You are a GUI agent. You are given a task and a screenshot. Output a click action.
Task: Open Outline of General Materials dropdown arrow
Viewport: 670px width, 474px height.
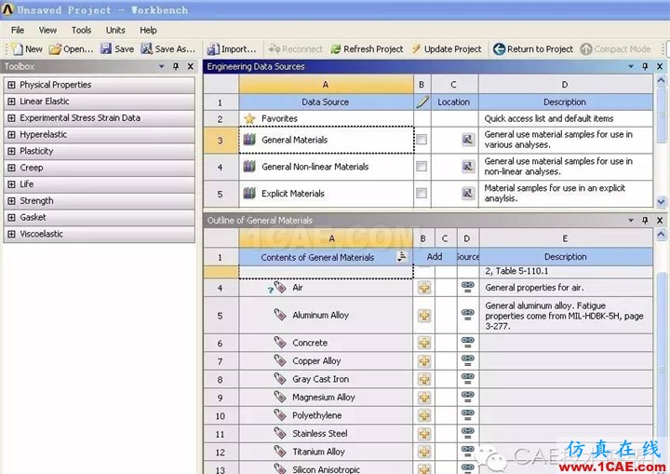tap(631, 221)
